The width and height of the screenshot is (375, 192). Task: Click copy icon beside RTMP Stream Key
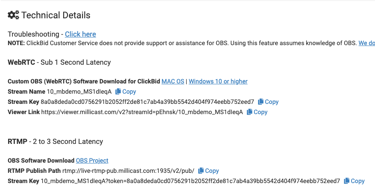click(x=347, y=181)
